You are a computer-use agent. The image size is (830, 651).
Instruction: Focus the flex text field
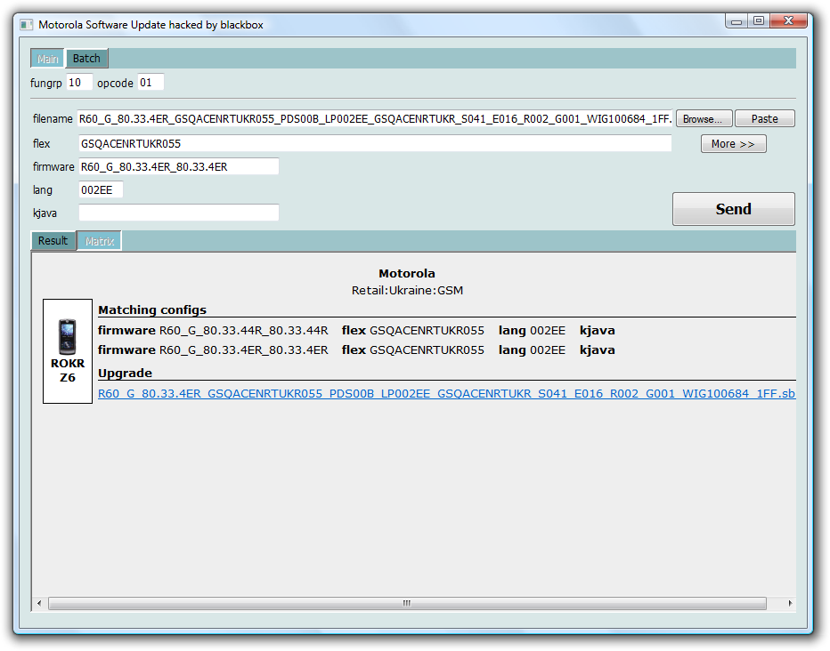coord(375,144)
